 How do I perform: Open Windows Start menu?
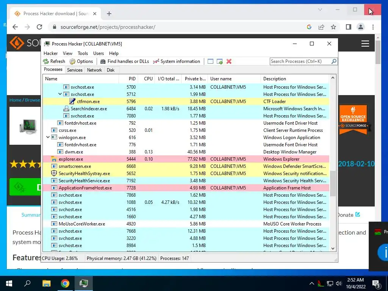pyautogui.click(x=9, y=283)
